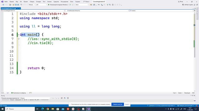Open the Файл menu
Screen dimensions: 199x111
(6, 2)
